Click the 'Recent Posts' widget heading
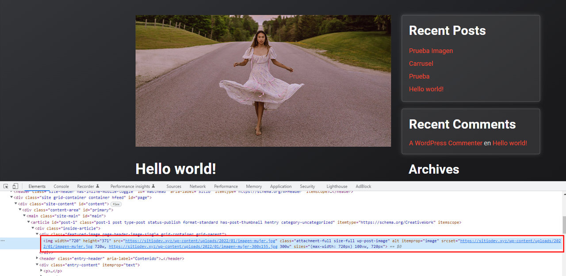This screenshot has height=276, width=566. 447,31
